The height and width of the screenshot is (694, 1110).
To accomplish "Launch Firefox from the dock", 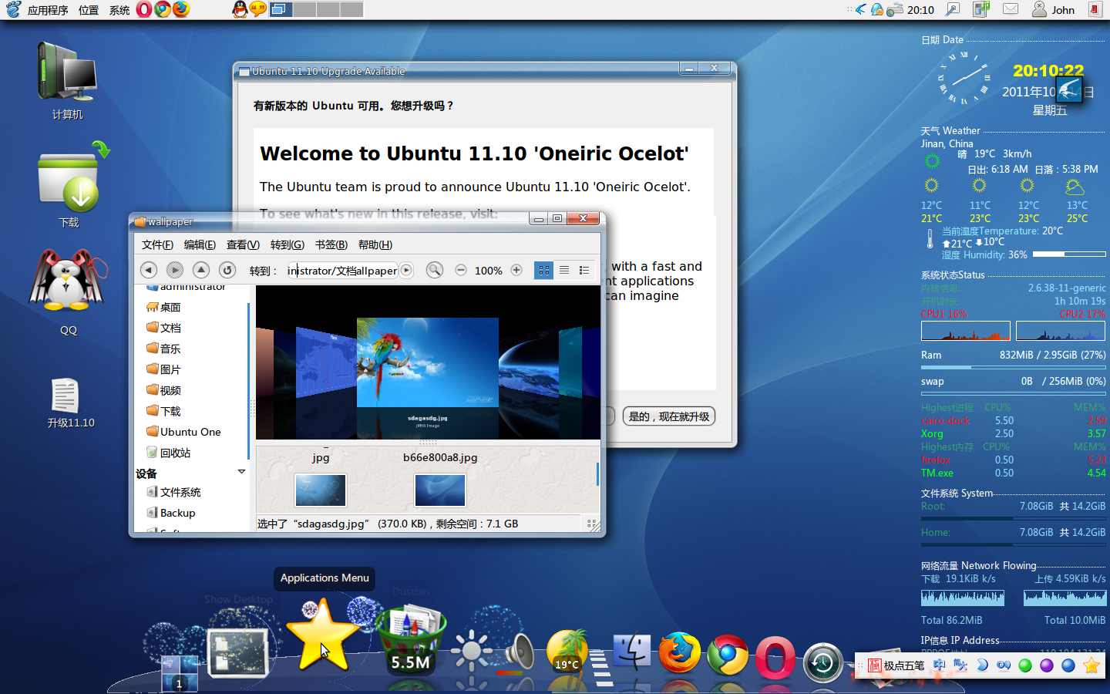I will click(x=679, y=652).
